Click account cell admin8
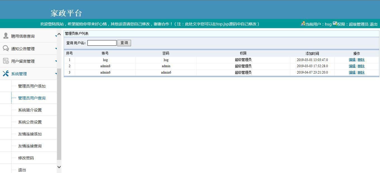 pos(105,66)
